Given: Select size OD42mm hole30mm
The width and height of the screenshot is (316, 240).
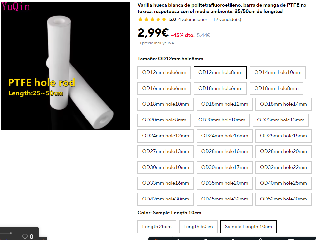Looking at the screenshot, I should point(166,199).
